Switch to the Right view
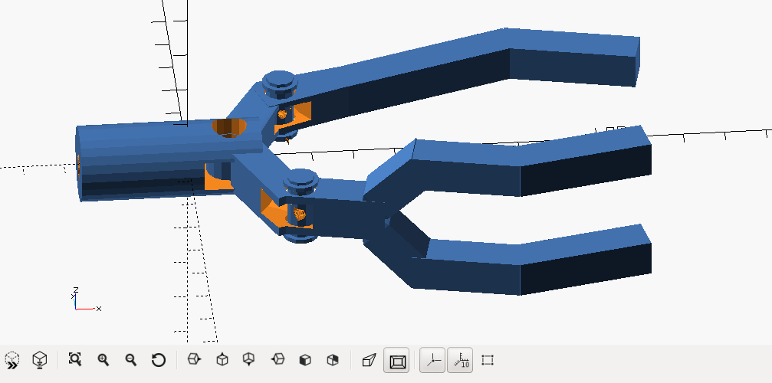 pyautogui.click(x=195, y=359)
